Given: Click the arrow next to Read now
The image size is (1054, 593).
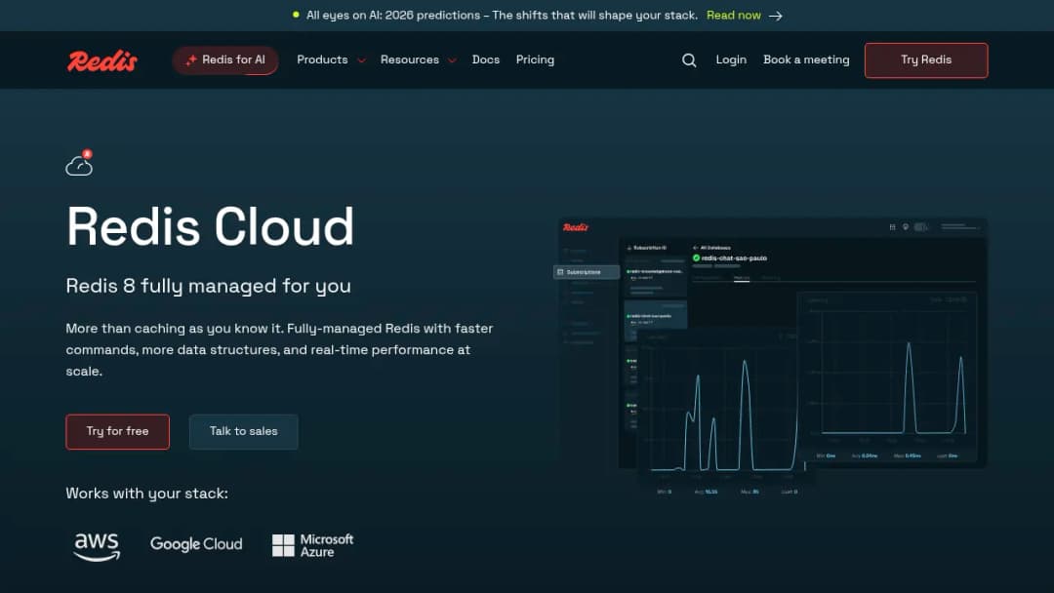Looking at the screenshot, I should click(776, 16).
